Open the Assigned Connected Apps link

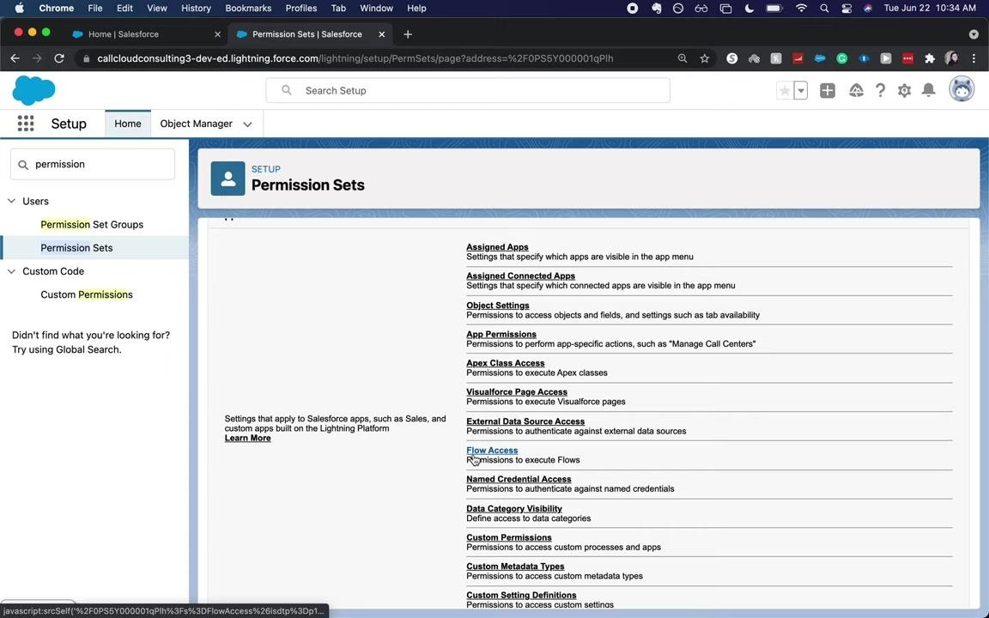point(520,276)
